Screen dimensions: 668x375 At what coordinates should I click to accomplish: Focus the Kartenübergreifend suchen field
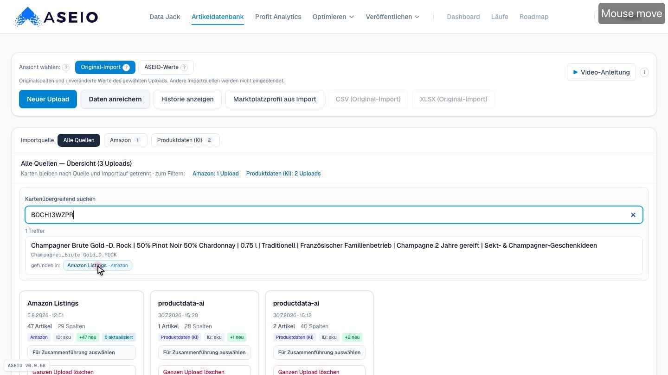334,215
